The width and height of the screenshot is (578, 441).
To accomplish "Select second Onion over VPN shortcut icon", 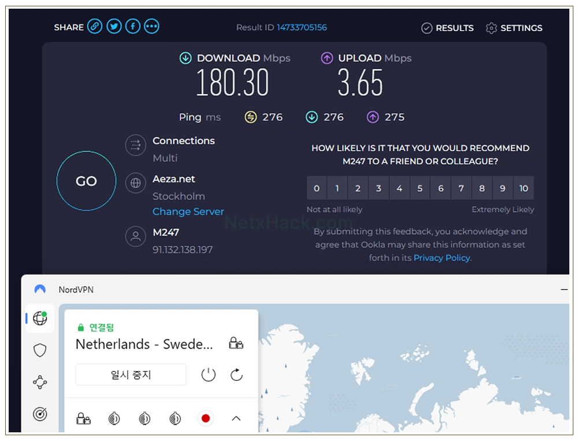I will point(144,418).
